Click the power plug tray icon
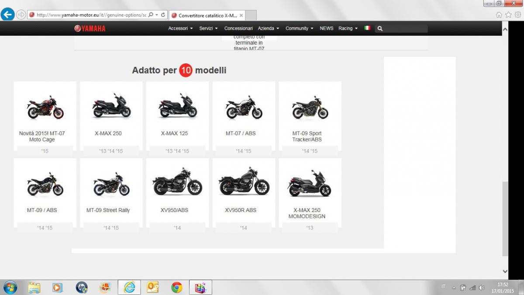Viewport: 524px width, 295px height. coord(463,287)
